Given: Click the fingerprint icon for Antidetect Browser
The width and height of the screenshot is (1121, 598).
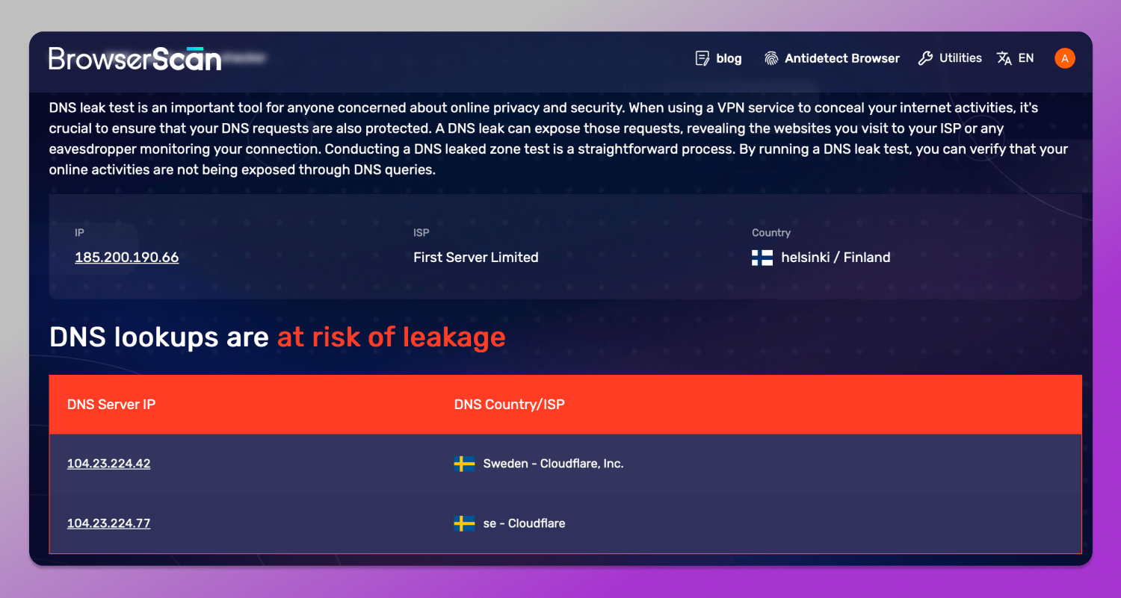Looking at the screenshot, I should click(x=771, y=58).
